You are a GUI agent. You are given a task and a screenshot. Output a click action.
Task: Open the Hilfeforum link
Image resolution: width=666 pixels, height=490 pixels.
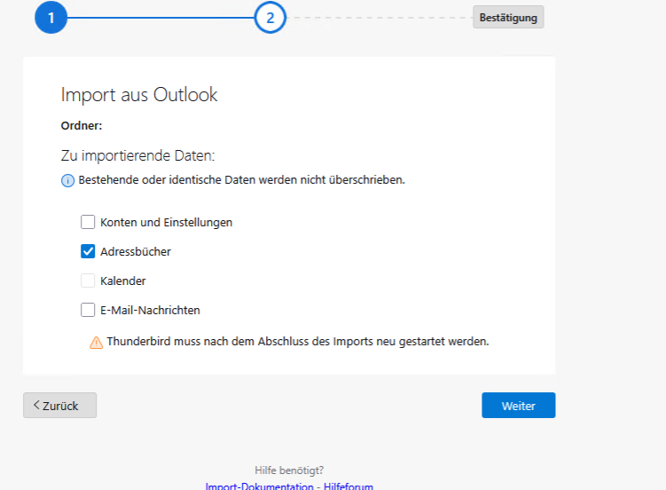(348, 486)
